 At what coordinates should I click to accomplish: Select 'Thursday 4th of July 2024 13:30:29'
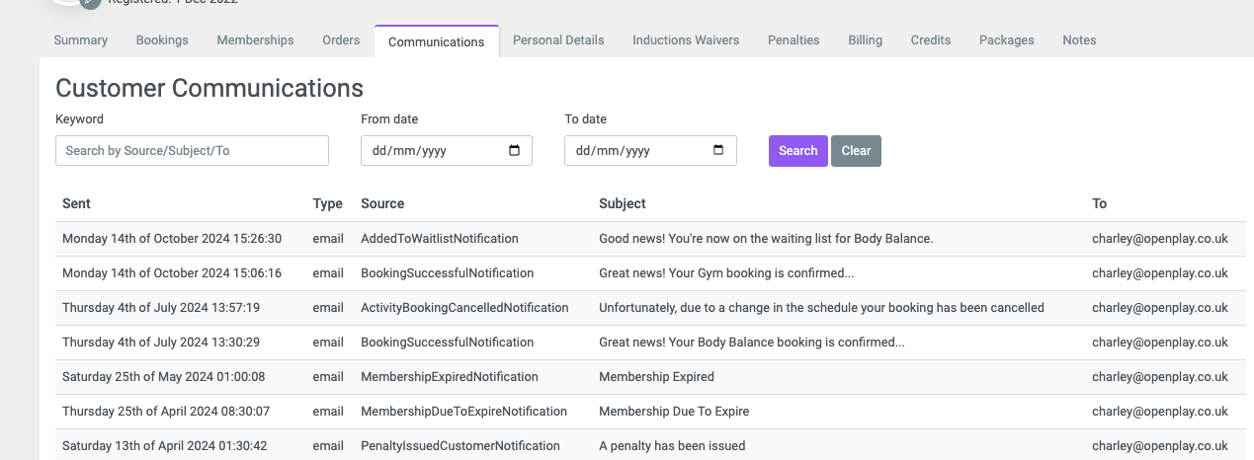click(161, 343)
